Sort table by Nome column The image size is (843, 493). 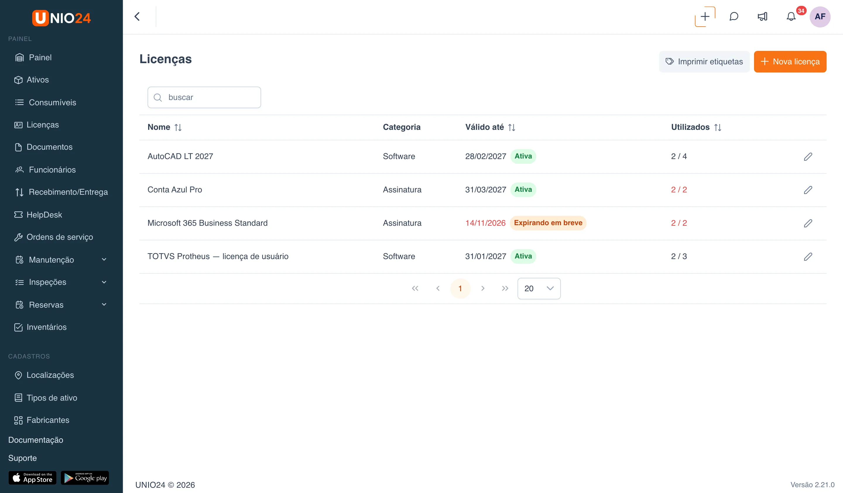(x=178, y=127)
